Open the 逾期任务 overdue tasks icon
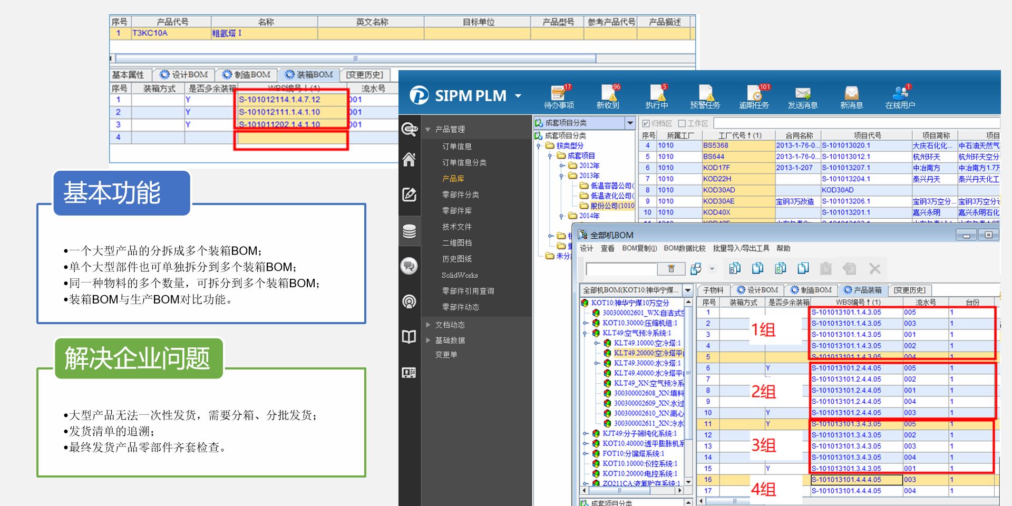 (754, 95)
